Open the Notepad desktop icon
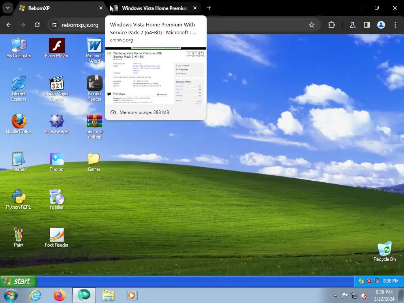 click(19, 161)
